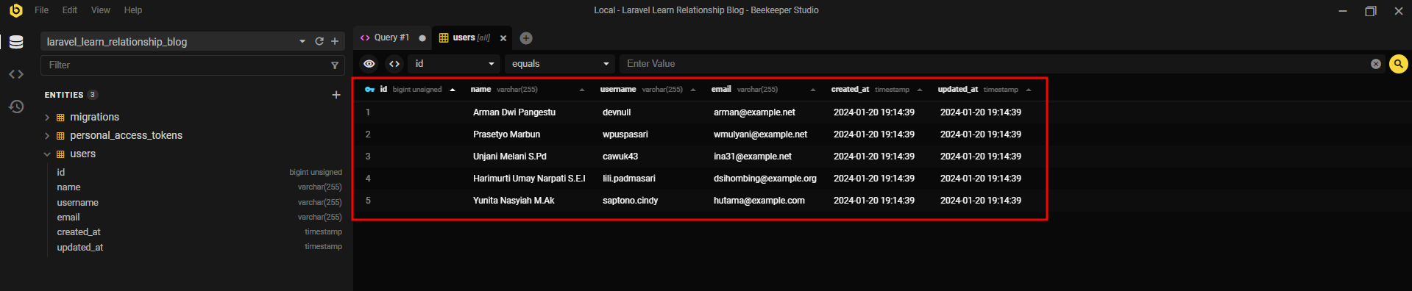Open entity filter options funnel icon
1412x291 pixels.
pos(335,65)
